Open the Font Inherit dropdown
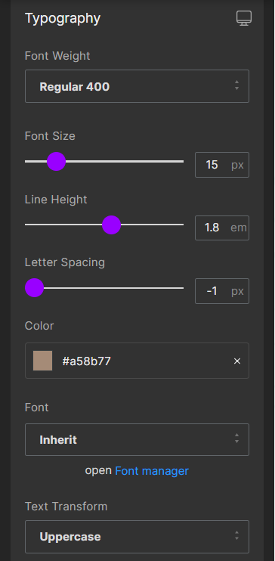Viewport: 275px width, 561px height. point(137,439)
